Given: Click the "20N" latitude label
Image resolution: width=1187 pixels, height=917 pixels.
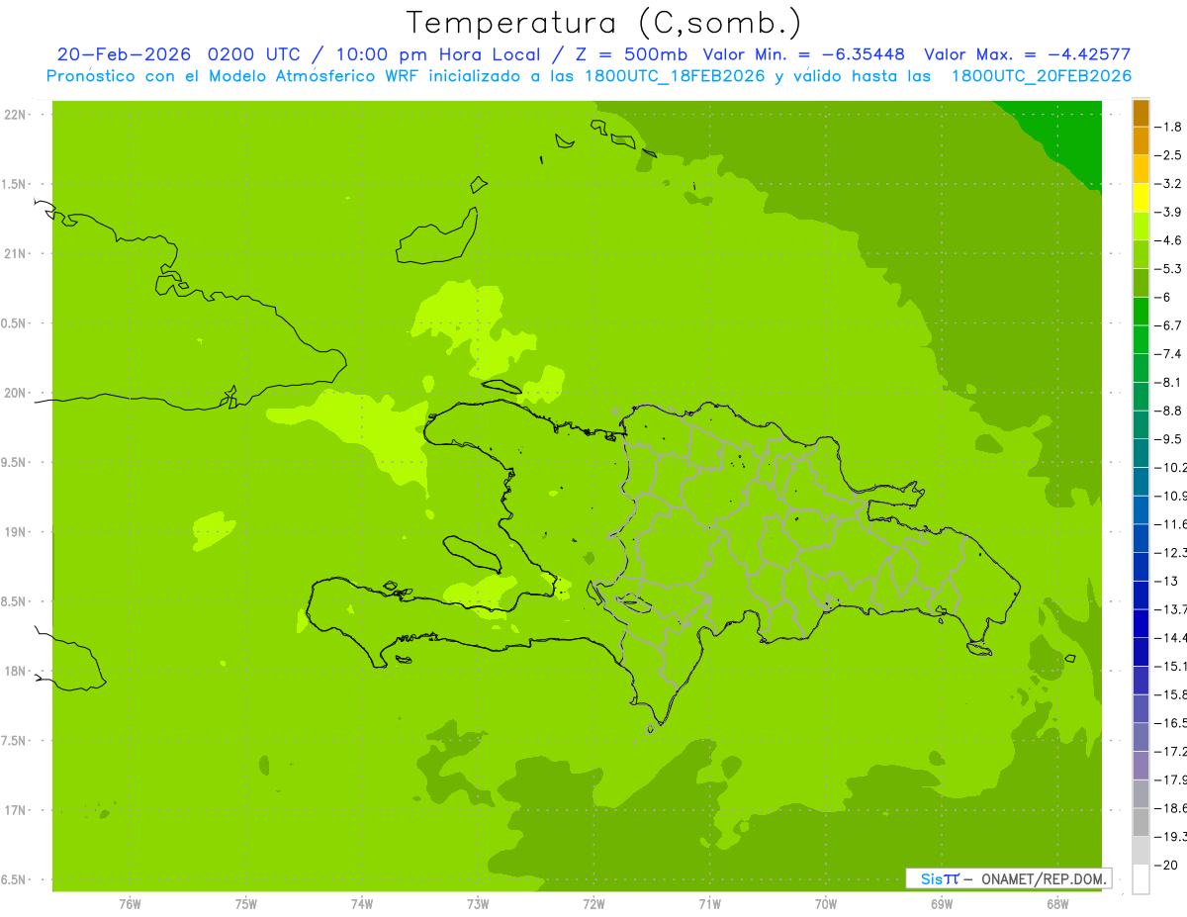Looking at the screenshot, I should pos(17,393).
